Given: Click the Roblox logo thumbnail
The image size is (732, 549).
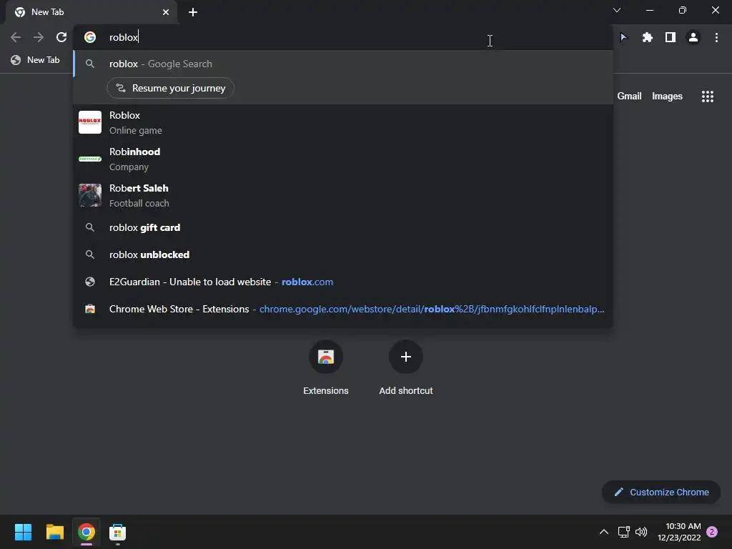Looking at the screenshot, I should click(x=90, y=122).
